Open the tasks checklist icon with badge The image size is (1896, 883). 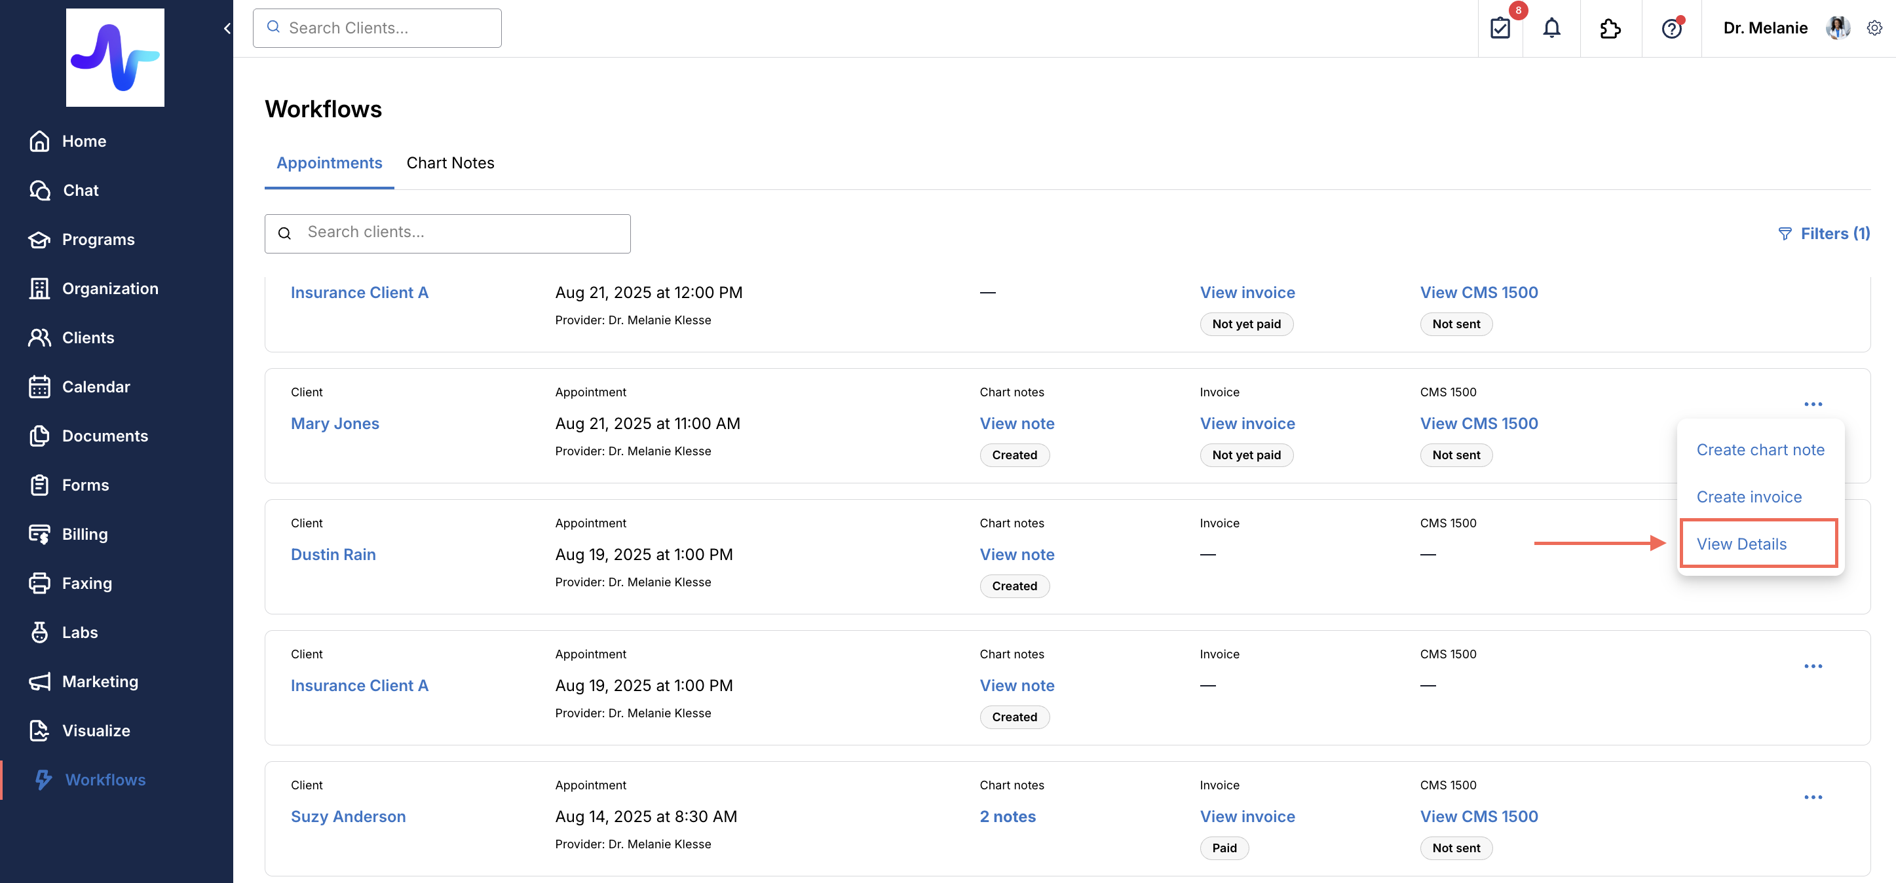pos(1500,28)
